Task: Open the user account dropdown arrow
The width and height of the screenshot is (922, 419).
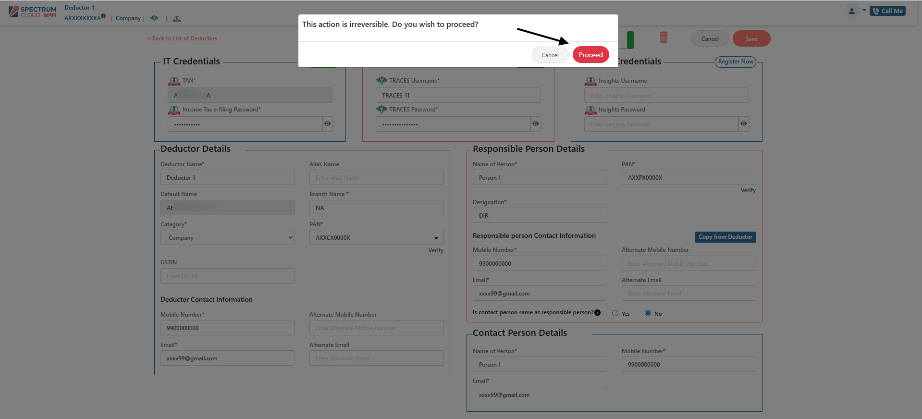Action: coord(864,11)
